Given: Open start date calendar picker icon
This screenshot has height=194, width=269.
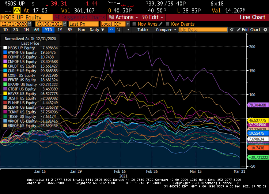Looking at the screenshot, I should pyautogui.click(x=30, y=24).
